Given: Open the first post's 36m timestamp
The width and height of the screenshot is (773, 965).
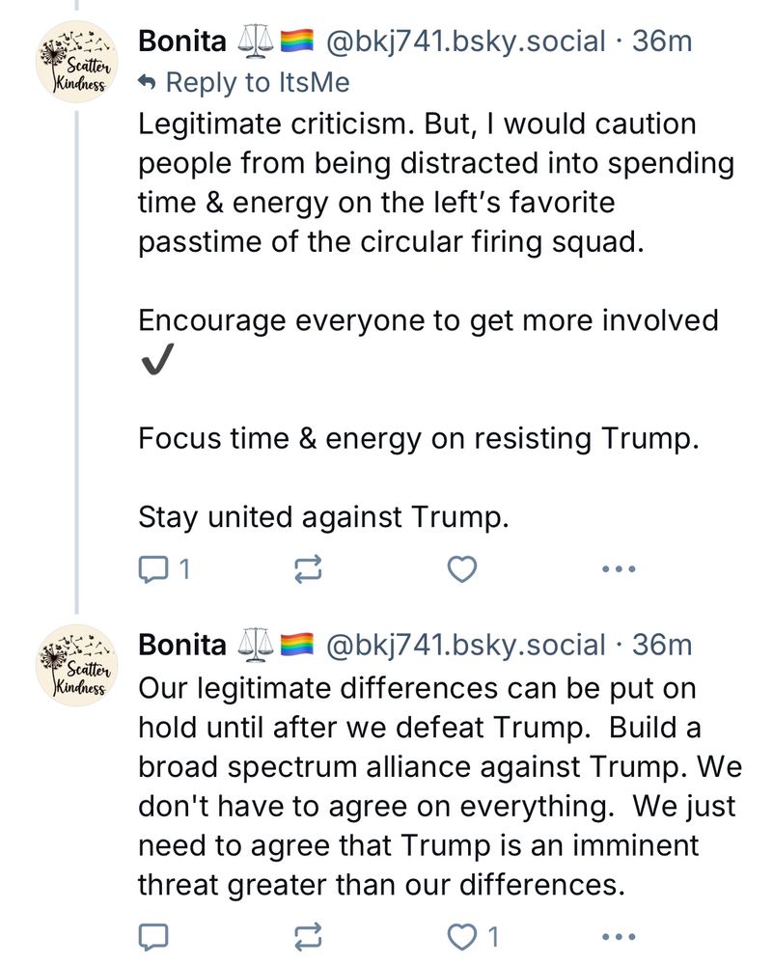Looking at the screenshot, I should click(x=662, y=41).
